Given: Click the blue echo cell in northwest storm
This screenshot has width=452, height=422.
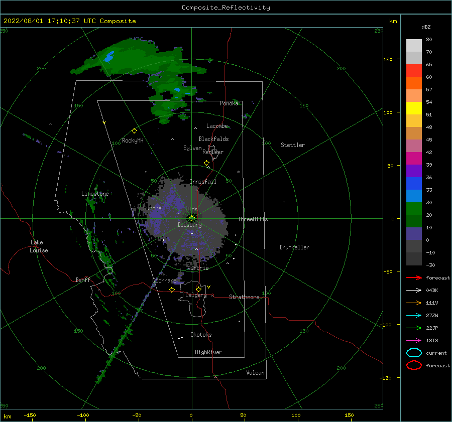Looking at the screenshot, I should click(x=109, y=57).
